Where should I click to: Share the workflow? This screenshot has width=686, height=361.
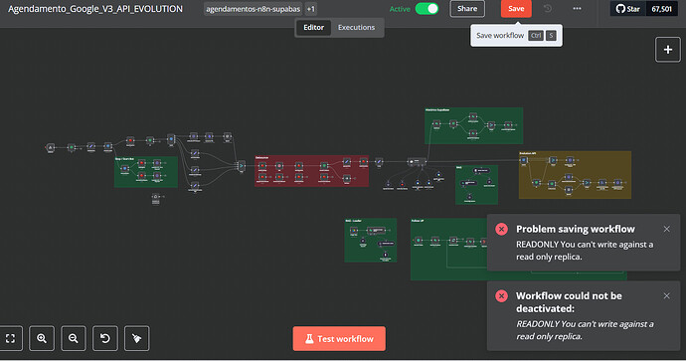[467, 9]
